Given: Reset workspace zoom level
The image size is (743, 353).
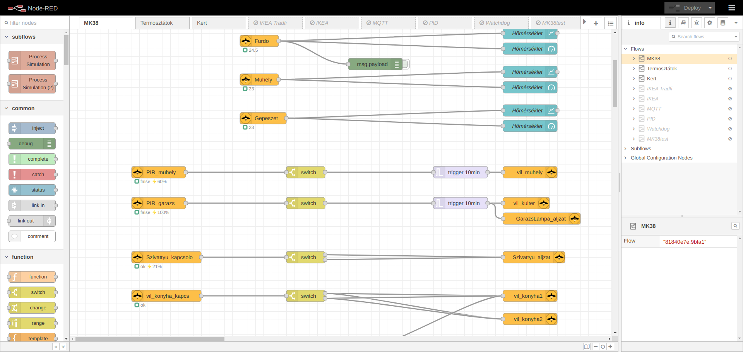Looking at the screenshot, I should tap(603, 347).
